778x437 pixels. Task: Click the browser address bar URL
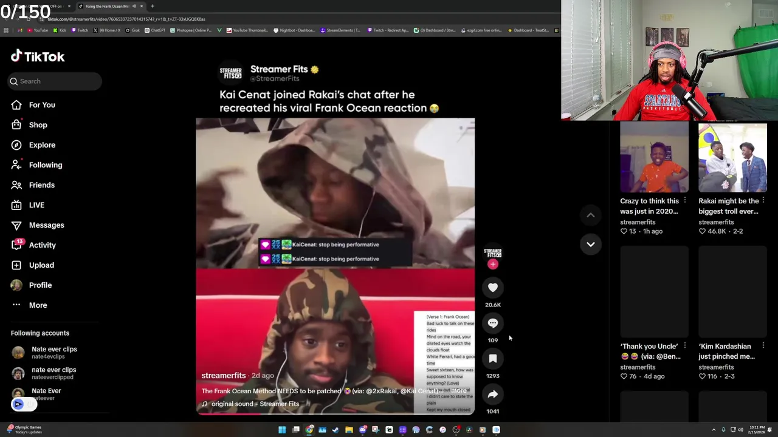pos(126,19)
